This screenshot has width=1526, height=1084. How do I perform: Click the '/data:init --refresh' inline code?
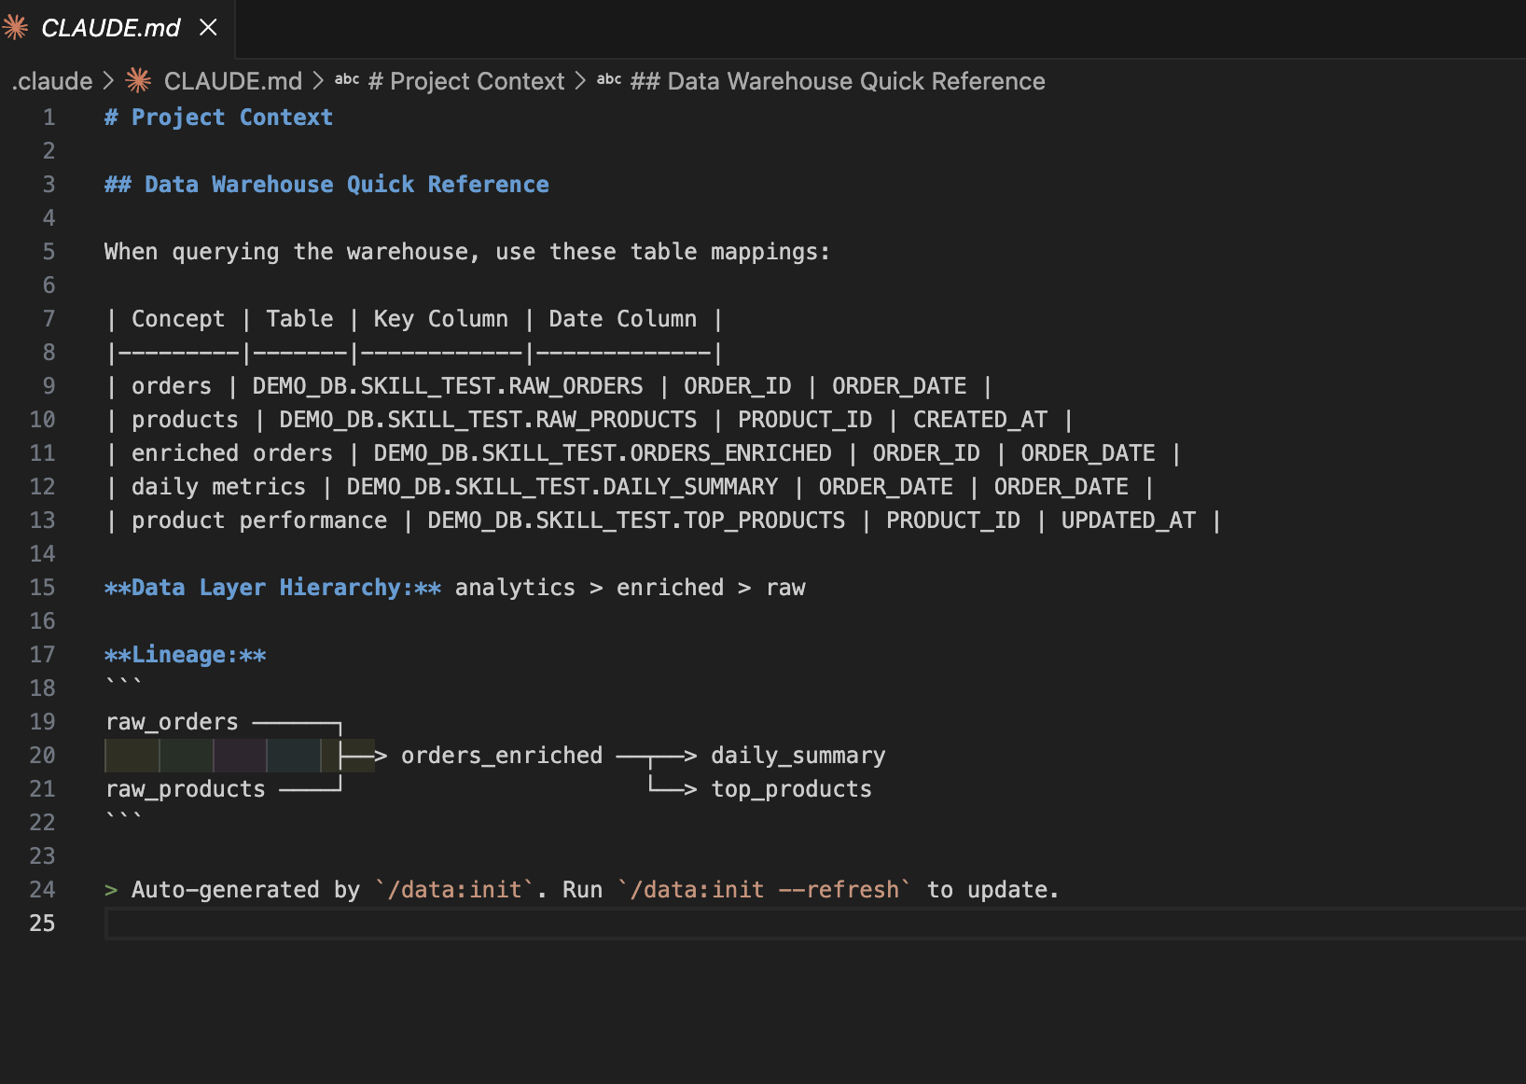tap(764, 890)
